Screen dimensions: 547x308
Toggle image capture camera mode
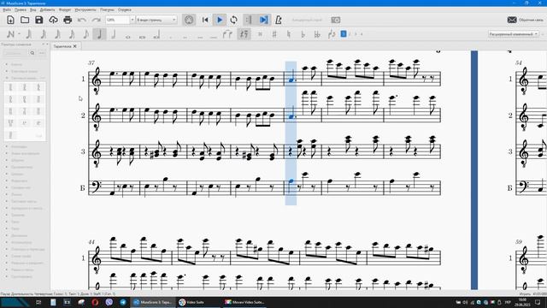[x=336, y=20]
